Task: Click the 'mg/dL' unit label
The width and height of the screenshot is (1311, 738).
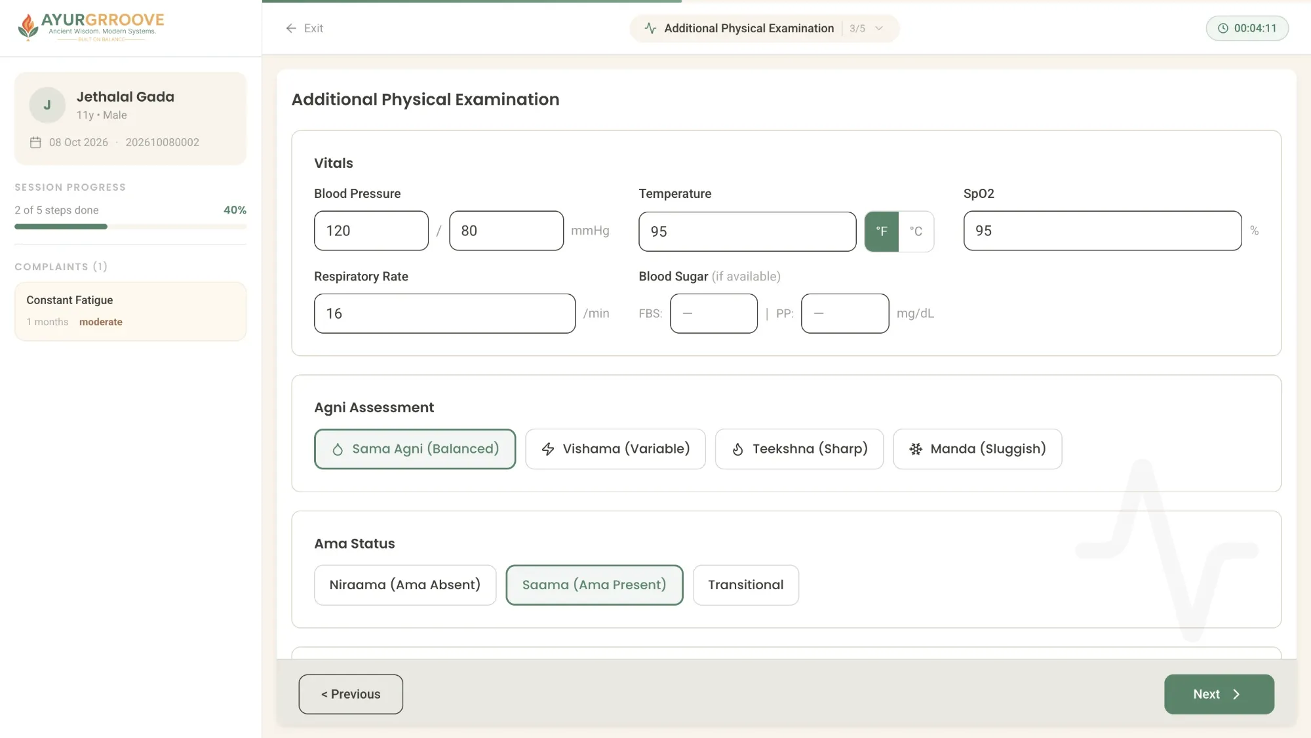Action: tap(915, 313)
